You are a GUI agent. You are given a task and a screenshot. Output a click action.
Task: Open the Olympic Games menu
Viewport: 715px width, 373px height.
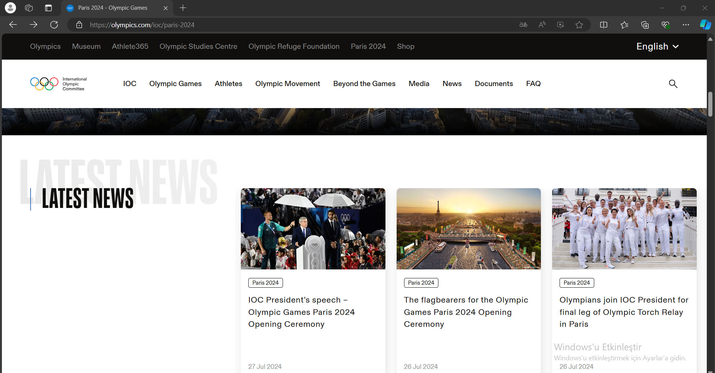[176, 84]
